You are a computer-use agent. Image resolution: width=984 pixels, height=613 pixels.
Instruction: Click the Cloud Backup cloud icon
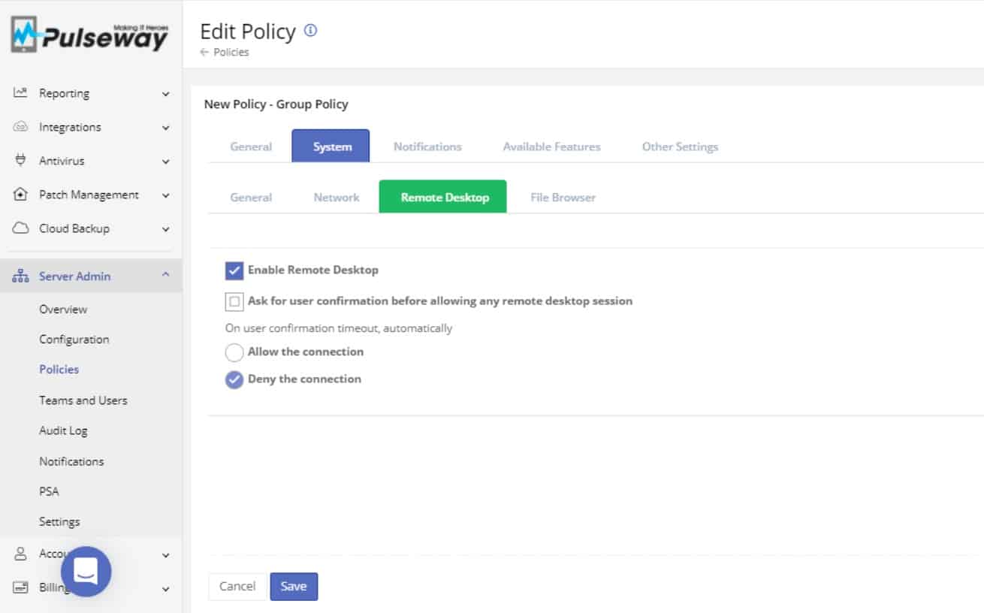pyautogui.click(x=21, y=228)
